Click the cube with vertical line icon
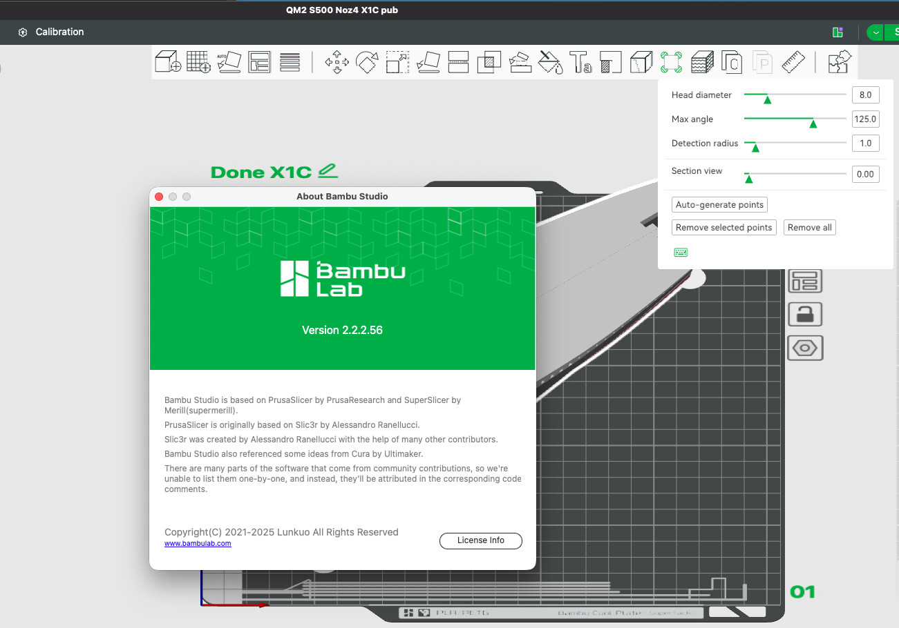The width and height of the screenshot is (899, 628). (x=641, y=62)
